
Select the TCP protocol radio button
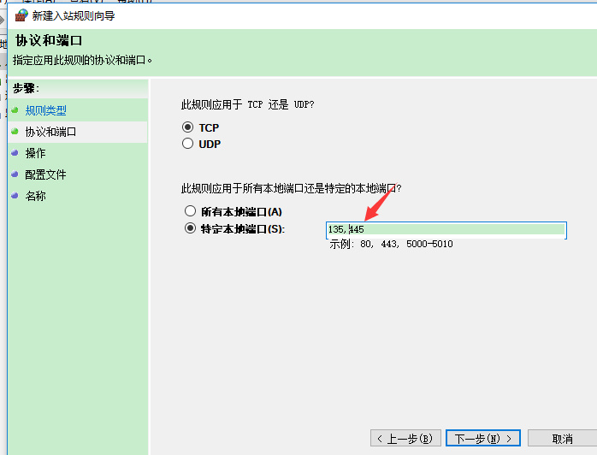tap(188, 127)
